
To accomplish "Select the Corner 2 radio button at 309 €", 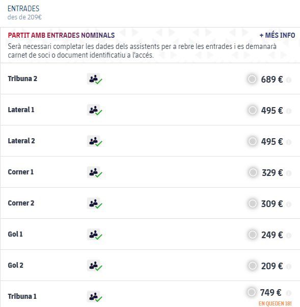I will 252,203.
